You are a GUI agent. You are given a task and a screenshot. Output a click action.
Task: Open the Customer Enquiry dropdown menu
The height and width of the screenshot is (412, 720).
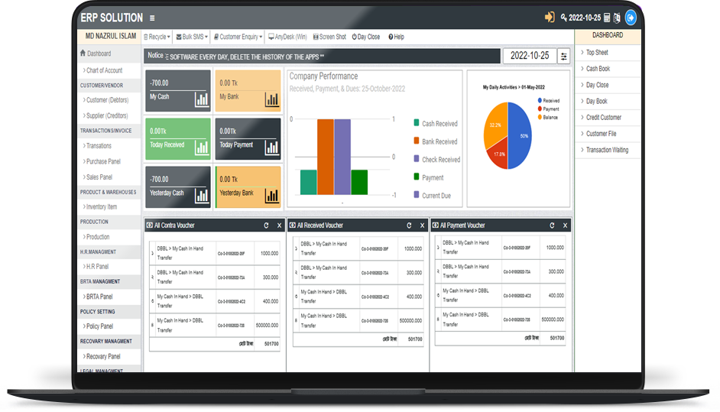238,37
